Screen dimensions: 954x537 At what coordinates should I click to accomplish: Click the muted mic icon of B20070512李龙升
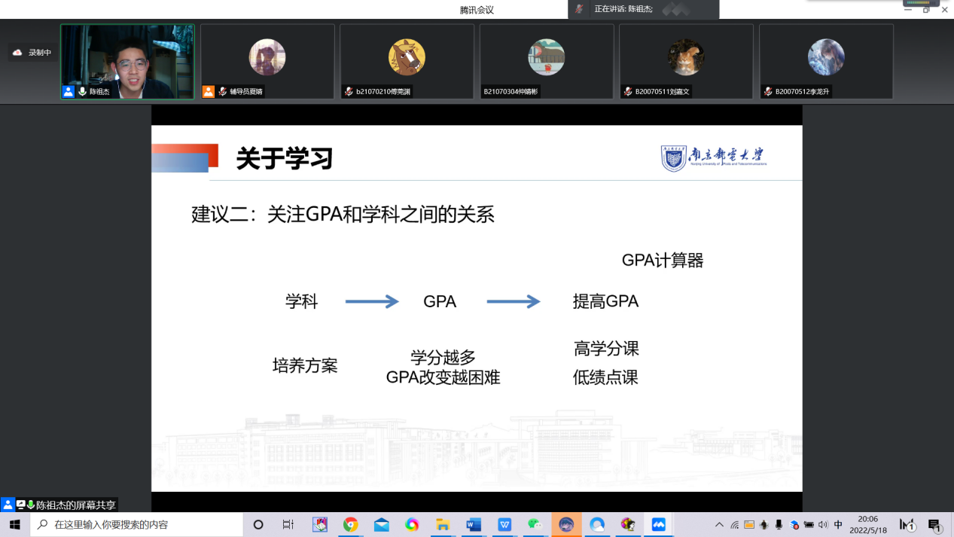768,92
